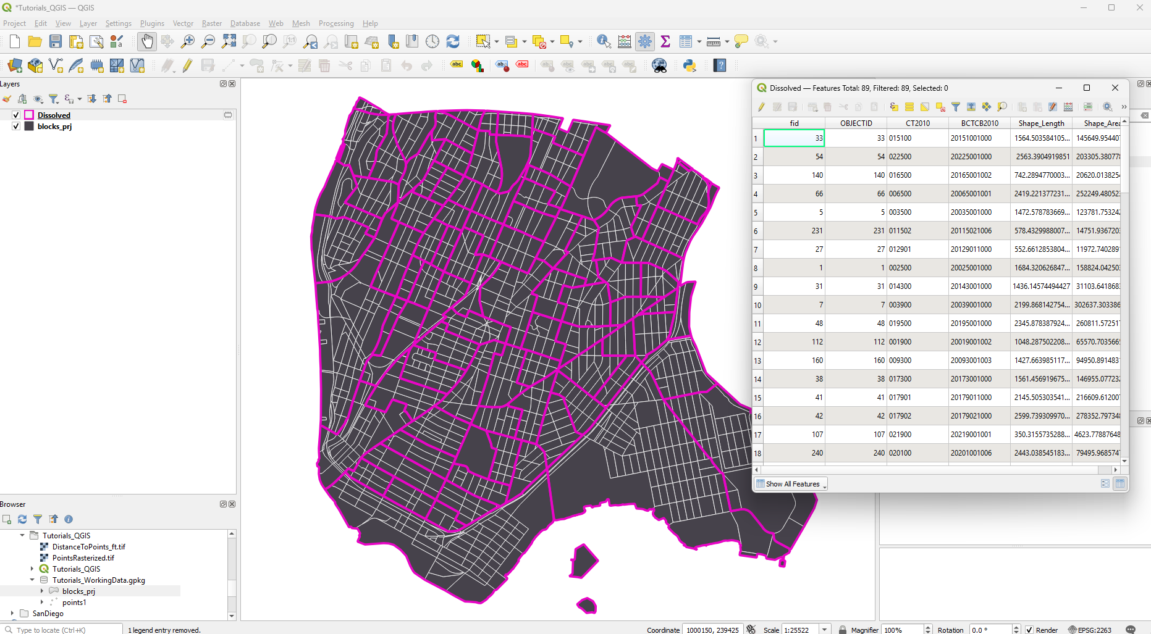Viewport: 1151px width, 634px height.
Task: Open the Processing menu
Action: (x=335, y=23)
